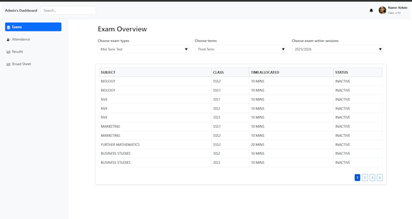Select the MARKETING row for class SSS2
Viewport: 412px width, 219px height.
(241, 136)
